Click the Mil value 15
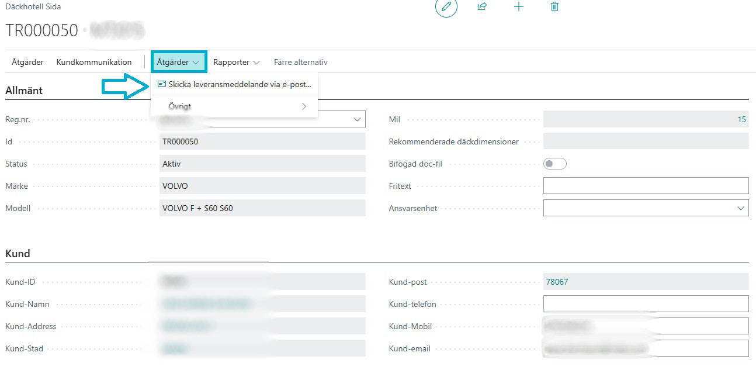The height and width of the screenshot is (380, 756). click(741, 119)
